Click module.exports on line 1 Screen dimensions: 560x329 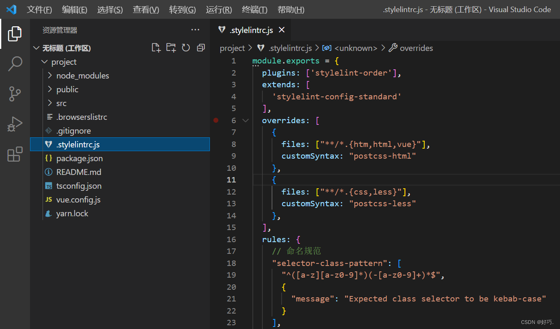tap(286, 61)
